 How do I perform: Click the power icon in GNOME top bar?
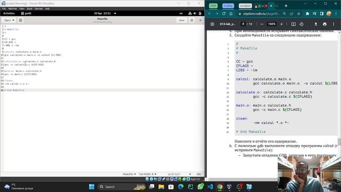200,13
